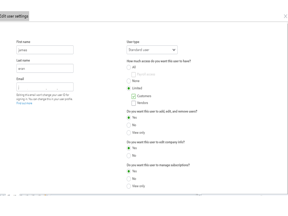This screenshot has height=216, width=288.
Task: Select the All access option
Action: pos(129,67)
